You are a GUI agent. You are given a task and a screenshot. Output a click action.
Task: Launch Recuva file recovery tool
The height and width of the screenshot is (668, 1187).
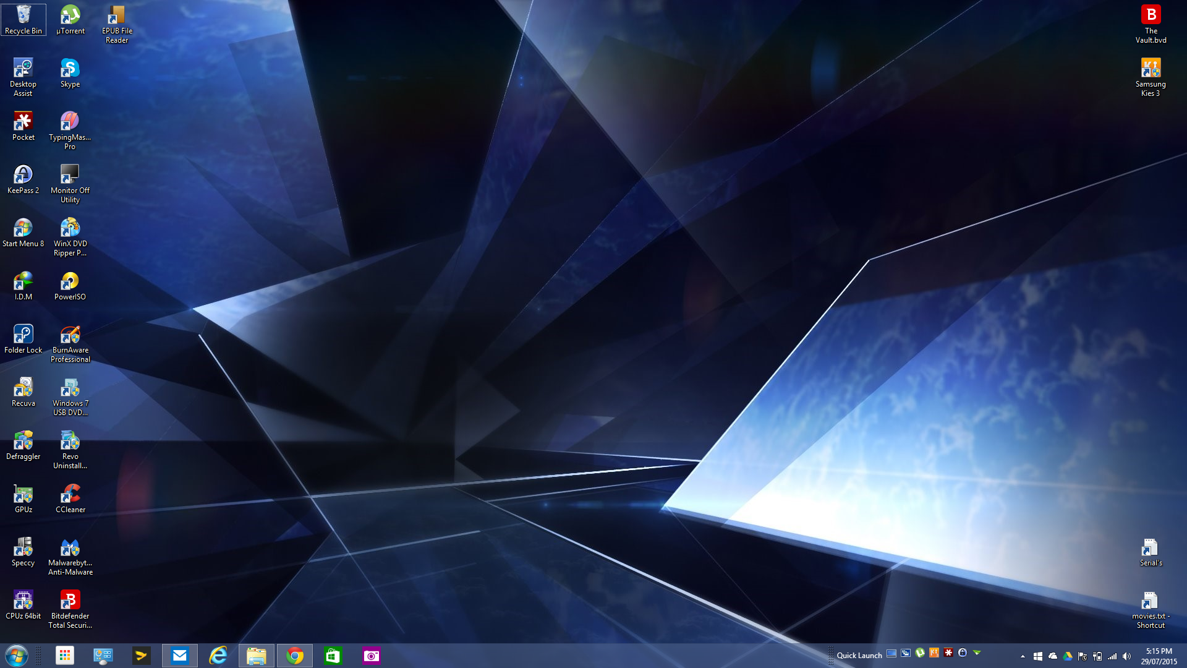pos(22,390)
